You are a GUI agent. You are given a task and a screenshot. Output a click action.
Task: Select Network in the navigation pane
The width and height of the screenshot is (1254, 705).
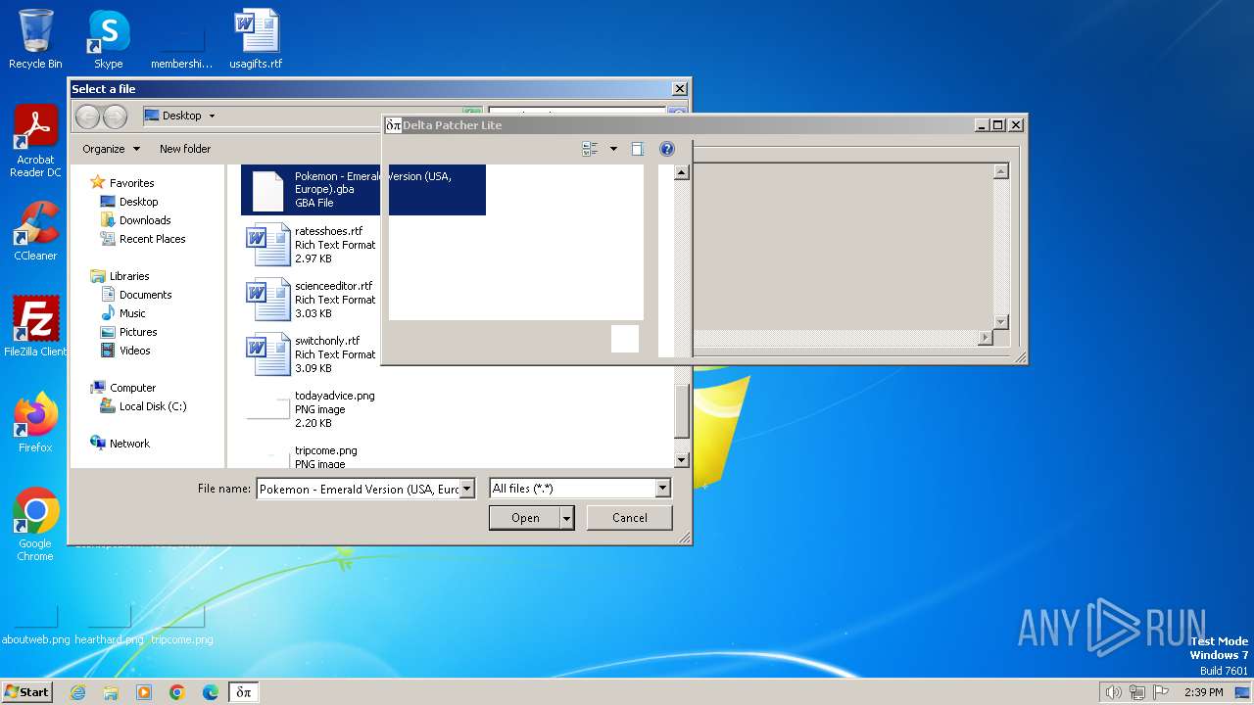click(x=129, y=444)
